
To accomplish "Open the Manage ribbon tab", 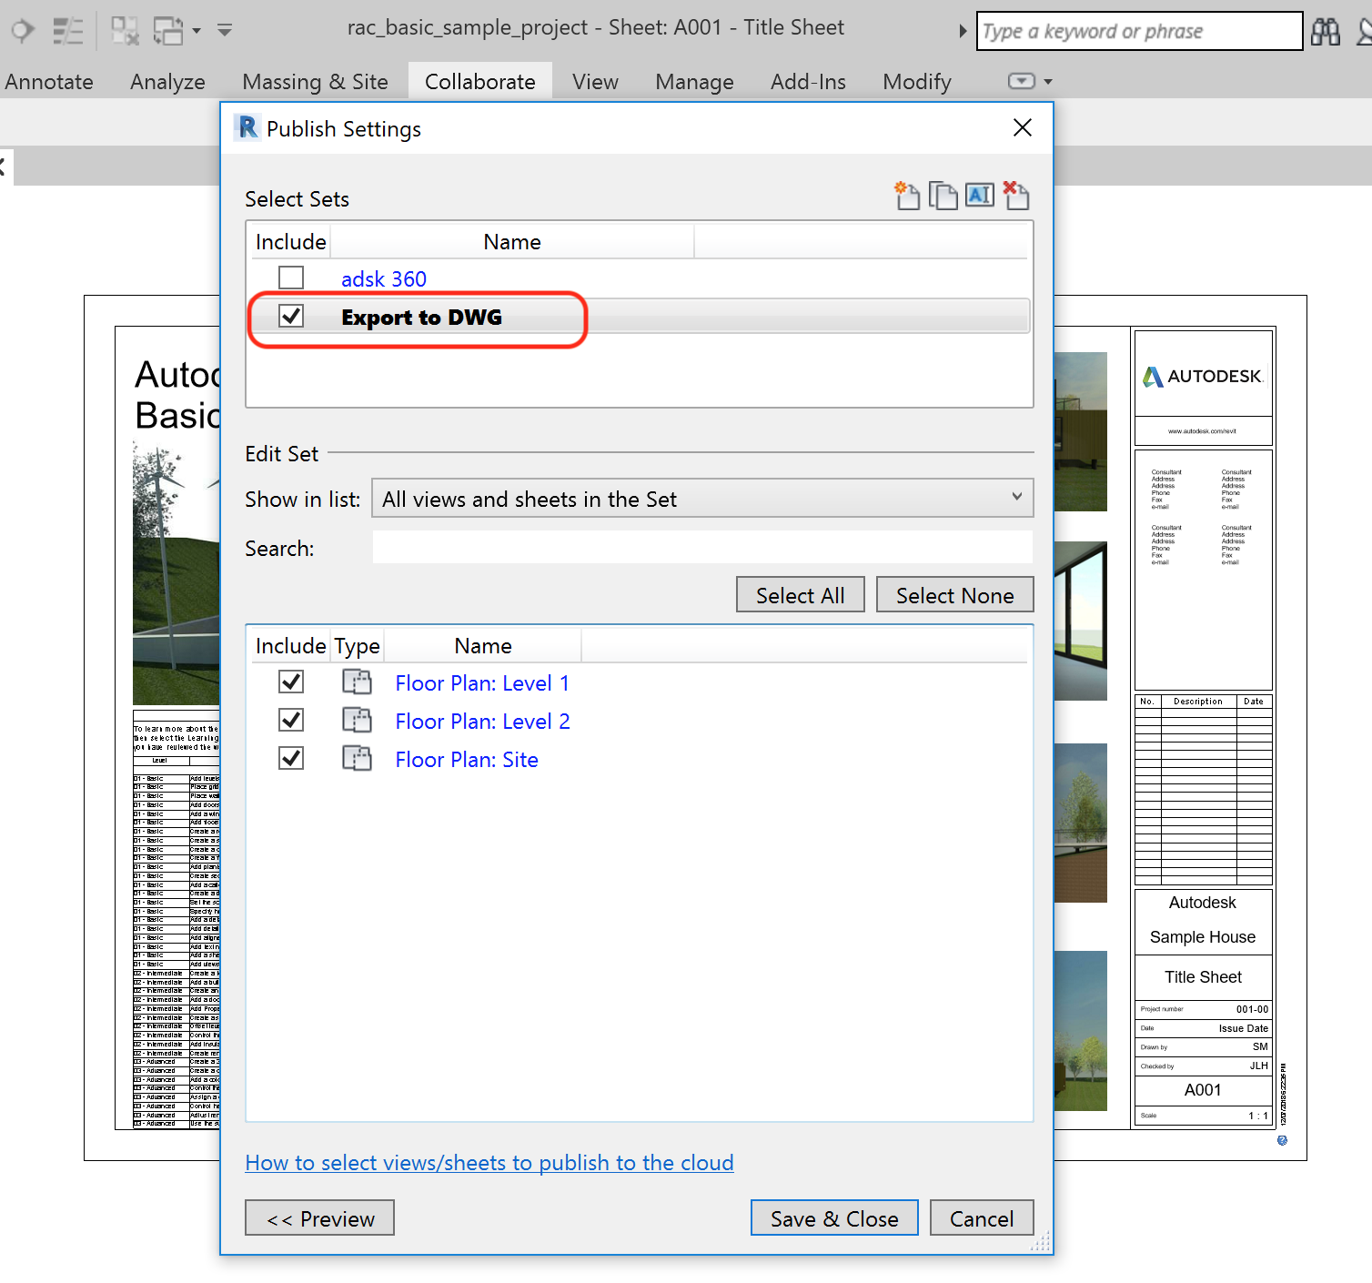I will (694, 81).
